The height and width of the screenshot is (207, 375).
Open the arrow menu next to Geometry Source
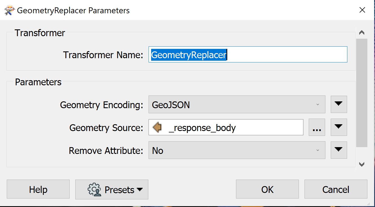point(339,127)
